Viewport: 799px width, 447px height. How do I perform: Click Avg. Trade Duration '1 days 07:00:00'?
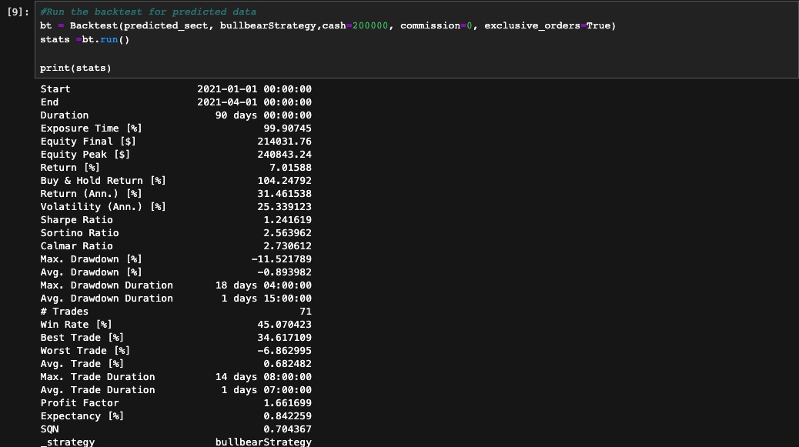pyautogui.click(x=266, y=390)
